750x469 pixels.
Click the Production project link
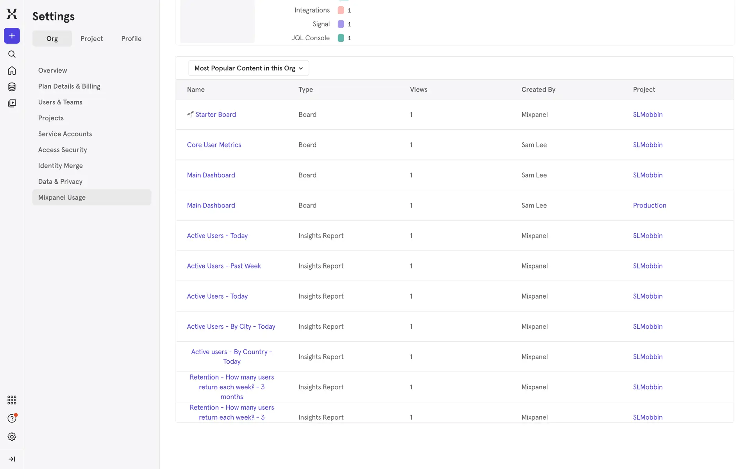(x=649, y=206)
